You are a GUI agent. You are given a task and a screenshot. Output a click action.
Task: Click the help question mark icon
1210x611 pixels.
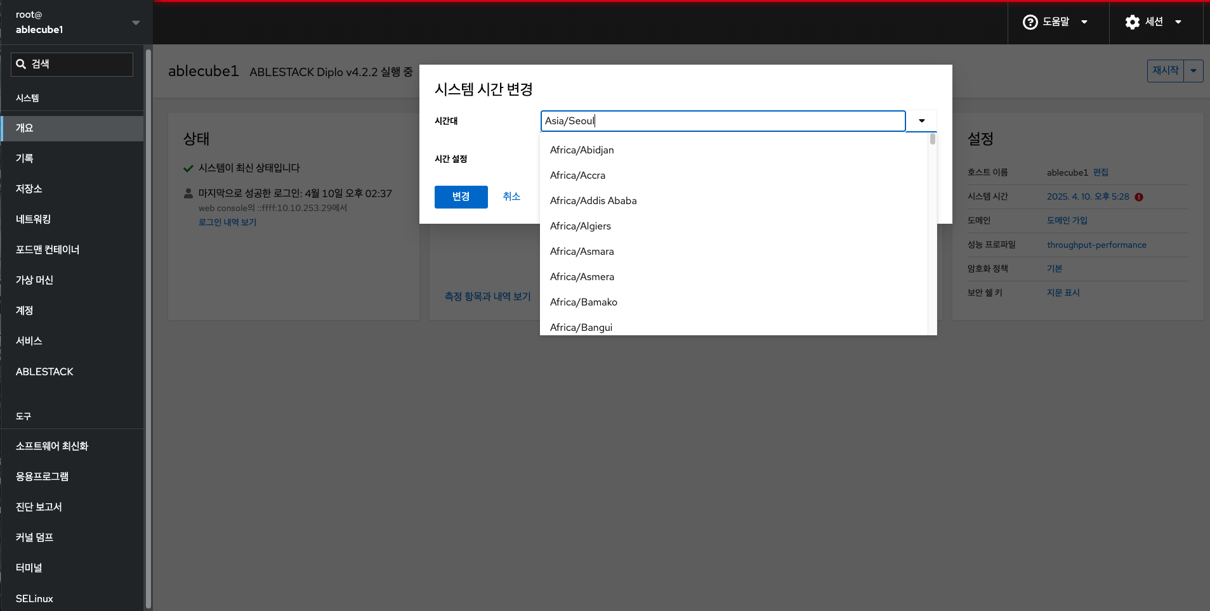pyautogui.click(x=1030, y=22)
